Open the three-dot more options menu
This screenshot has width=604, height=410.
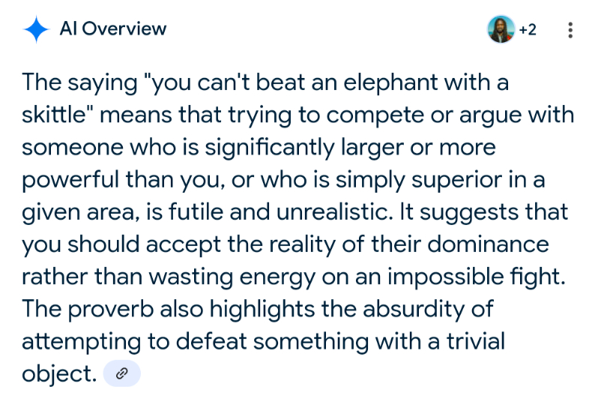tap(570, 31)
